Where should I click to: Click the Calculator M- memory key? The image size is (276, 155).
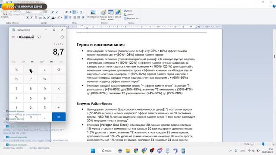(x=42, y=62)
